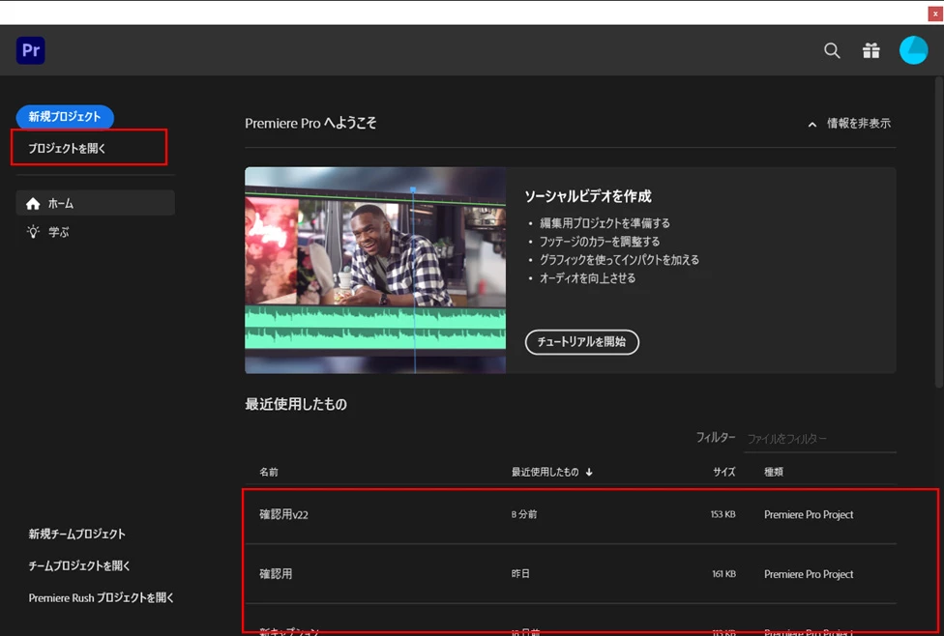Collapse welcome panel via 情報を非表示
Image resolution: width=944 pixels, height=636 pixels.
tap(849, 124)
